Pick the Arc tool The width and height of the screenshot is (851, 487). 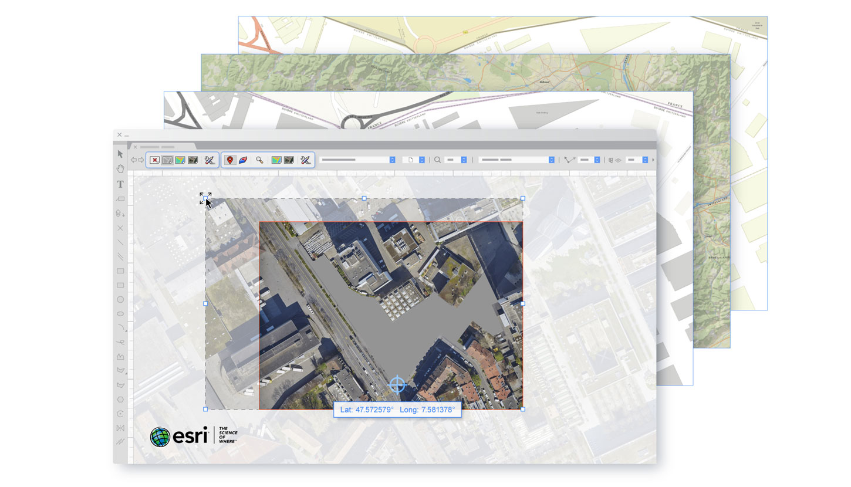tap(120, 327)
